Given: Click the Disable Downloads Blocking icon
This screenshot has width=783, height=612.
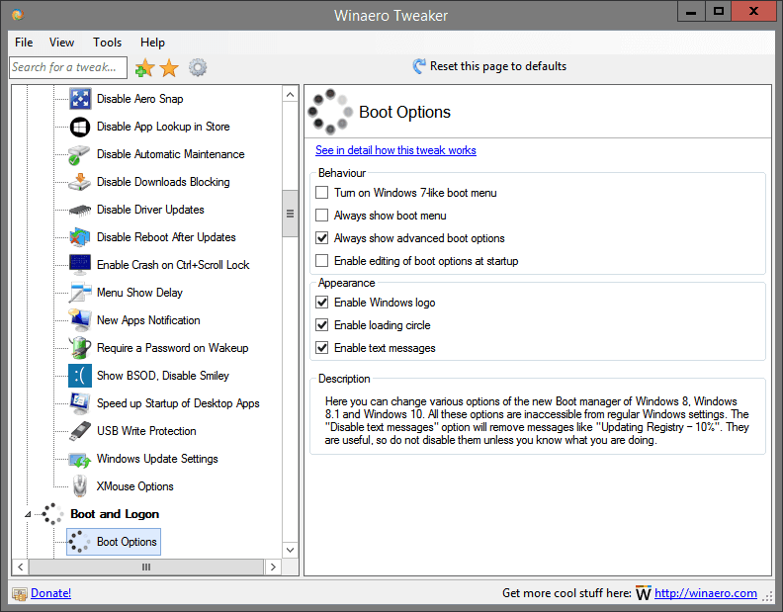Looking at the screenshot, I should [x=80, y=182].
